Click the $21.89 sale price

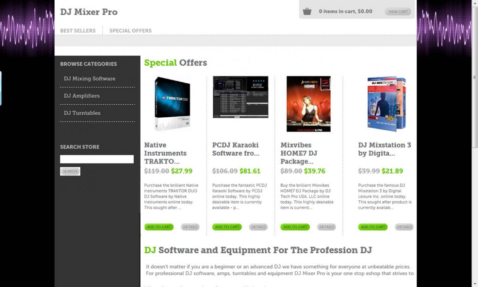click(392, 171)
